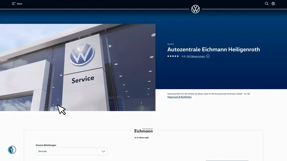Click the info icon next to Bewertungen
287x161 pixels.
click(x=208, y=56)
